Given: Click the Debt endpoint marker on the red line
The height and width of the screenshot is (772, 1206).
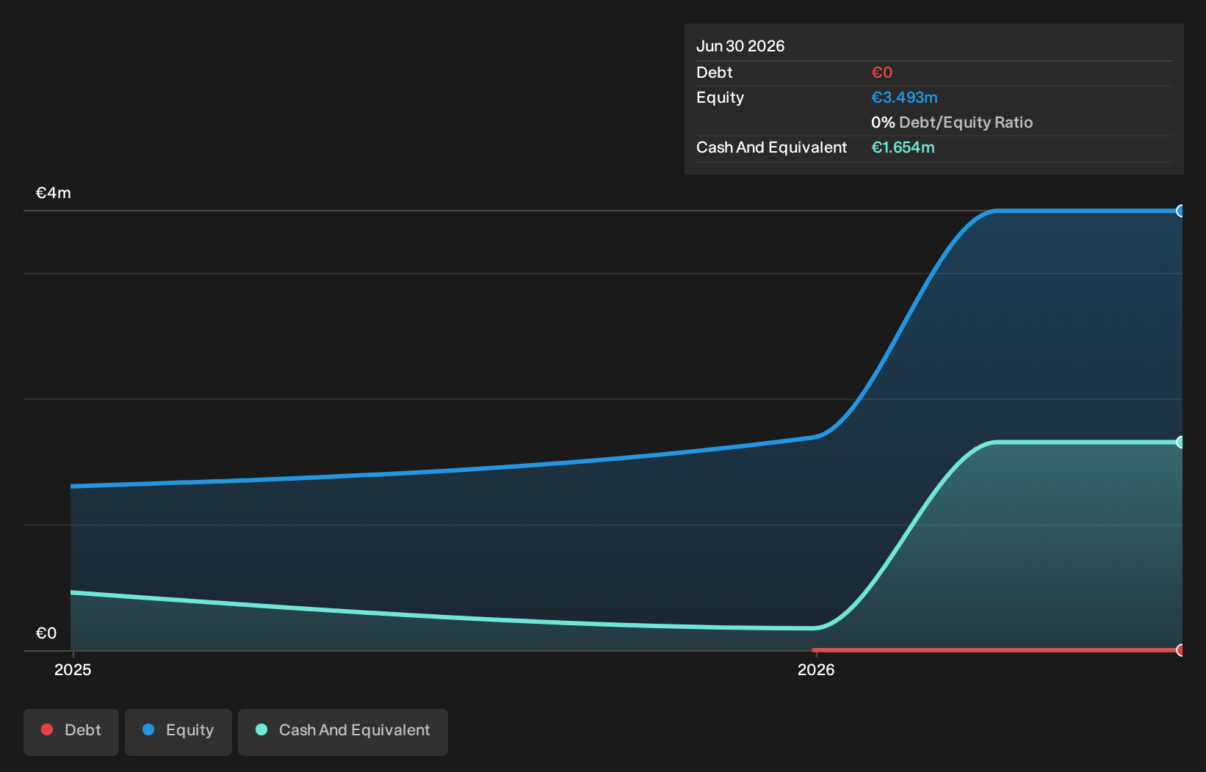Looking at the screenshot, I should click(x=1180, y=650).
